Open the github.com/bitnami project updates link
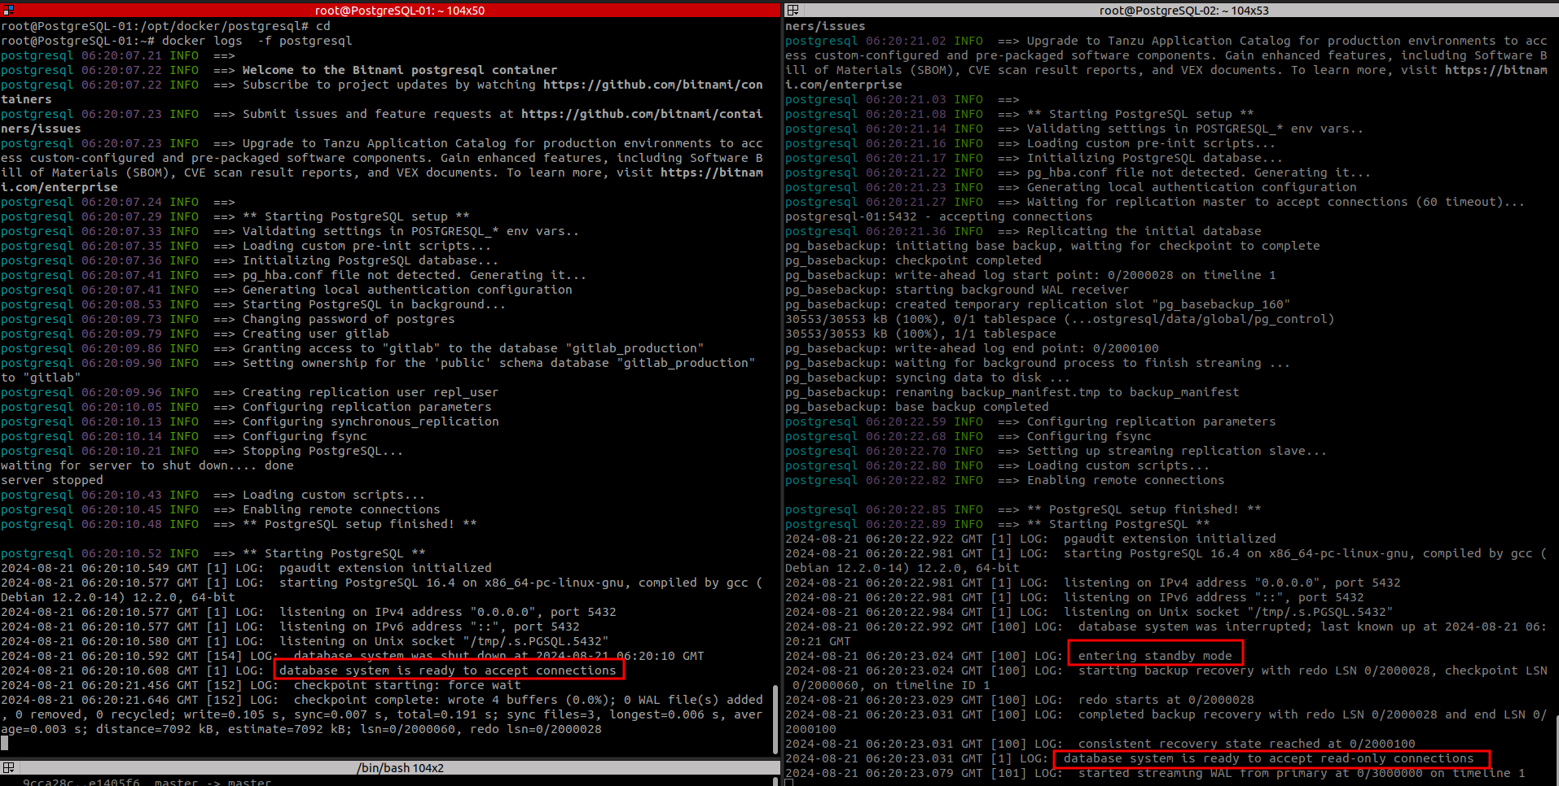 coord(652,85)
